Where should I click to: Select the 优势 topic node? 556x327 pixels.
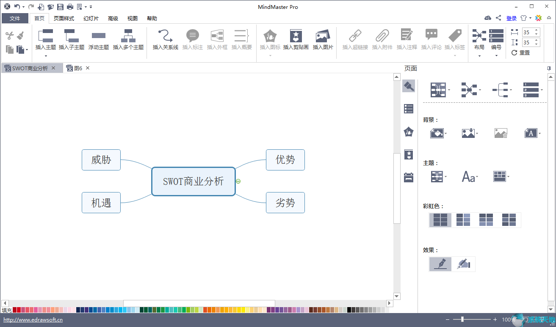(285, 160)
